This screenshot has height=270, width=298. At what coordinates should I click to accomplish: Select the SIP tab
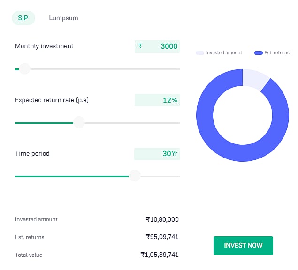[23, 18]
